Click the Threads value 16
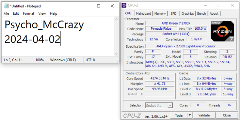 (229, 105)
